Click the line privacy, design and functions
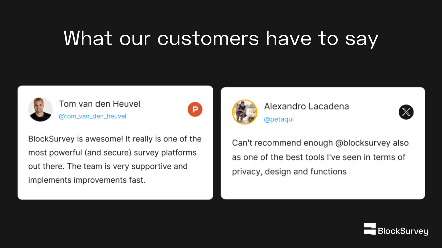The width and height of the screenshot is (442, 248). point(289,172)
